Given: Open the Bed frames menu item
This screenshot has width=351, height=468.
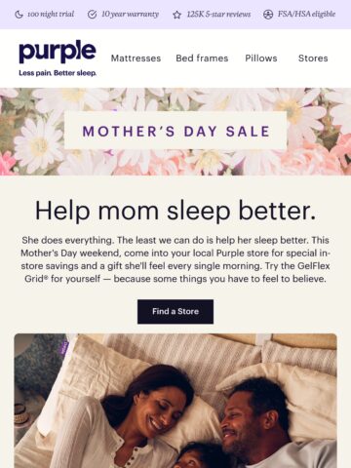Looking at the screenshot, I should tap(202, 58).
